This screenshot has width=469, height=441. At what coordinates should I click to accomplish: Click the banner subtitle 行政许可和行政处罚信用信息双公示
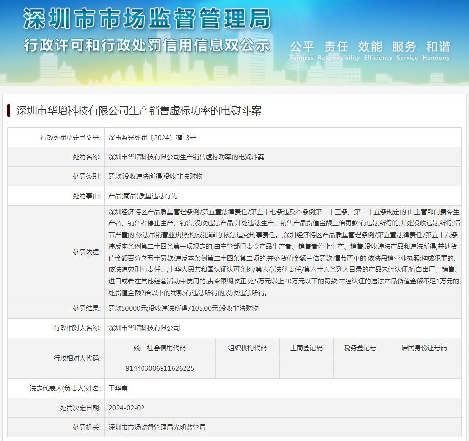[147, 45]
